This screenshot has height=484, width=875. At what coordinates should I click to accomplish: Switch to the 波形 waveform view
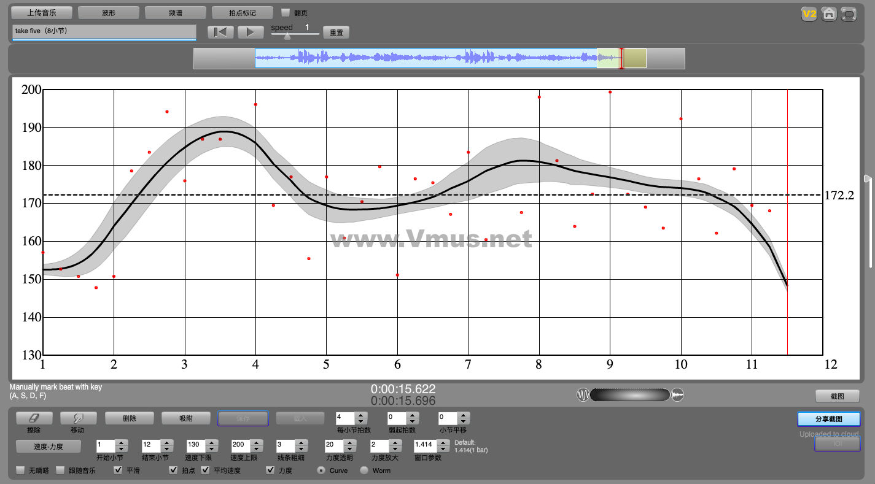[x=109, y=13]
